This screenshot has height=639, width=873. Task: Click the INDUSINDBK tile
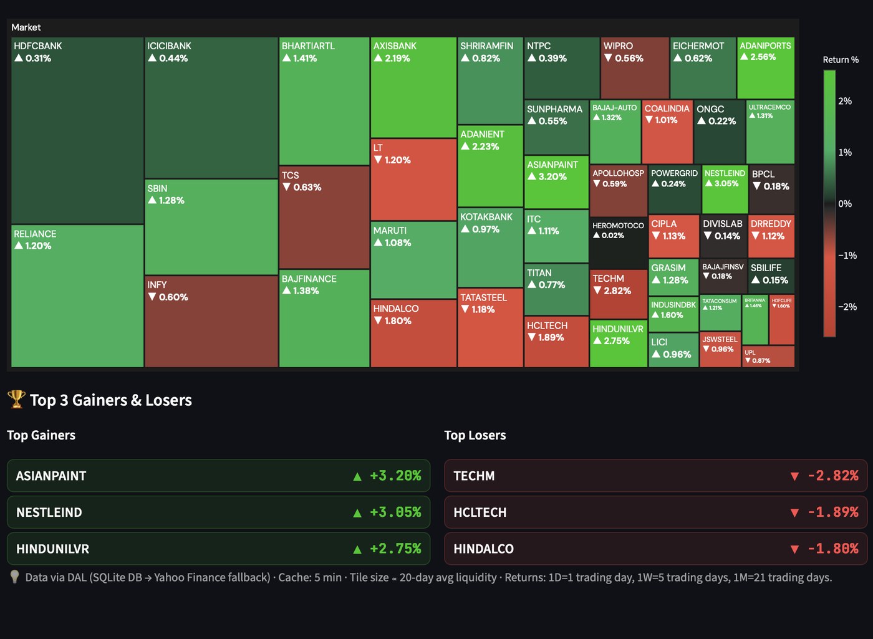[x=673, y=314]
